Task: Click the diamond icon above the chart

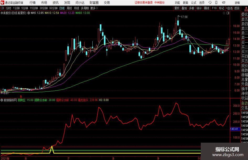Action: pos(224,13)
